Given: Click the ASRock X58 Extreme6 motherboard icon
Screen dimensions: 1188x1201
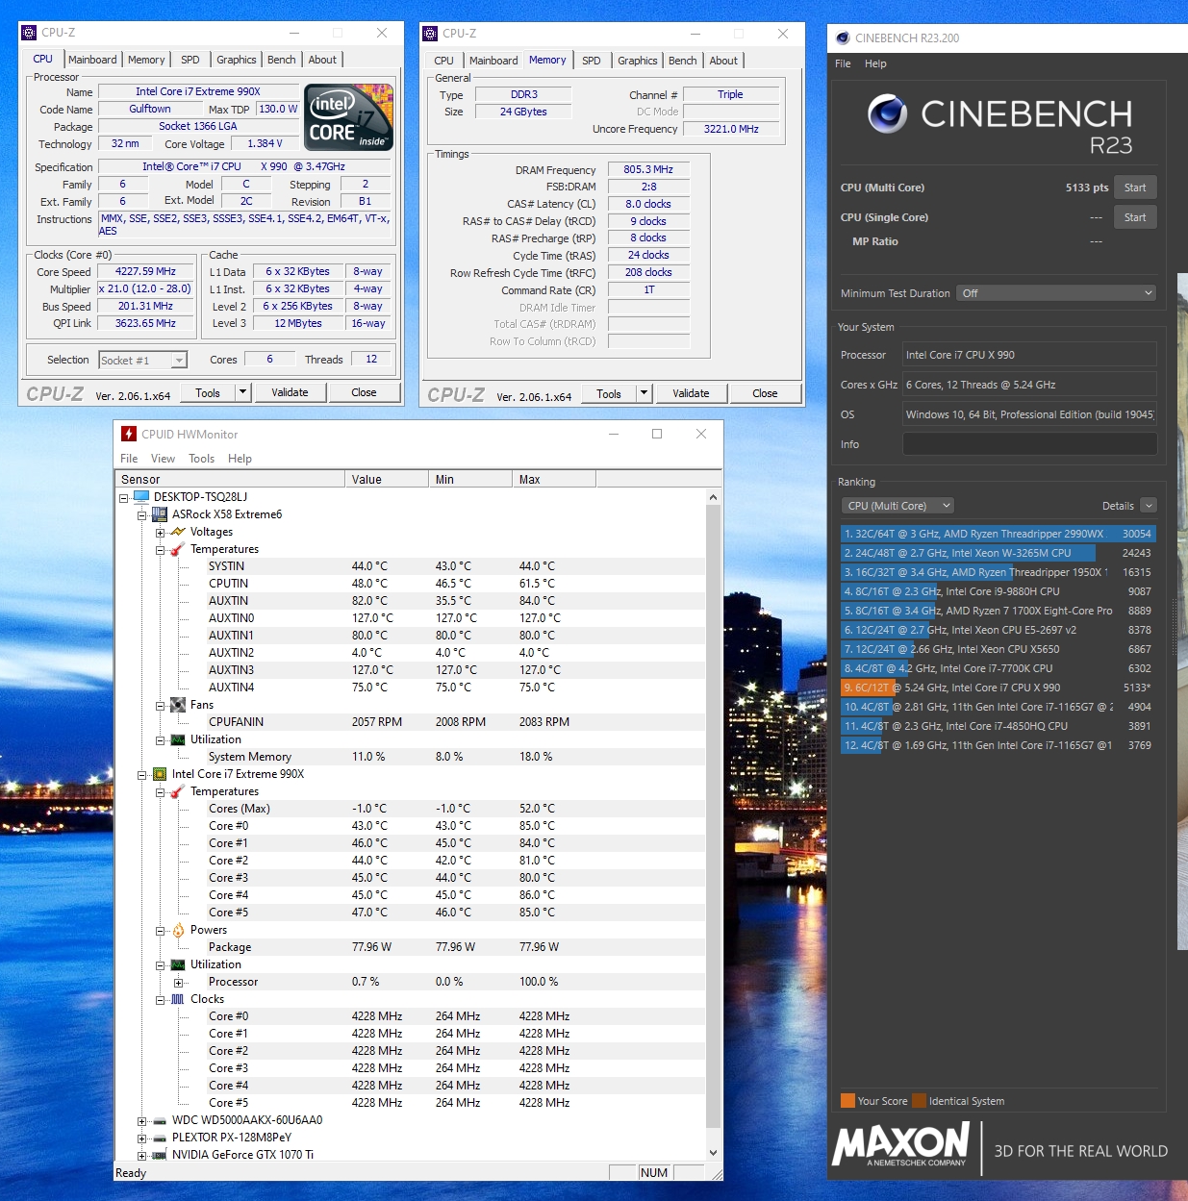Looking at the screenshot, I should [x=160, y=514].
